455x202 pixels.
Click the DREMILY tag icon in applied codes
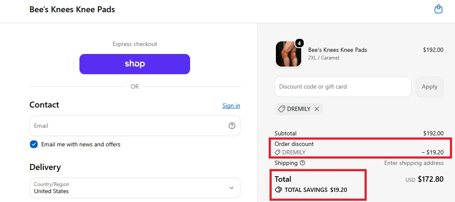281,109
